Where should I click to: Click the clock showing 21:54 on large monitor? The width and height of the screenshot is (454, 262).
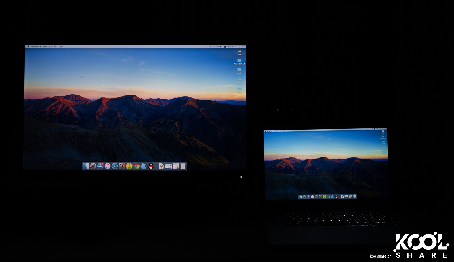tap(232, 47)
